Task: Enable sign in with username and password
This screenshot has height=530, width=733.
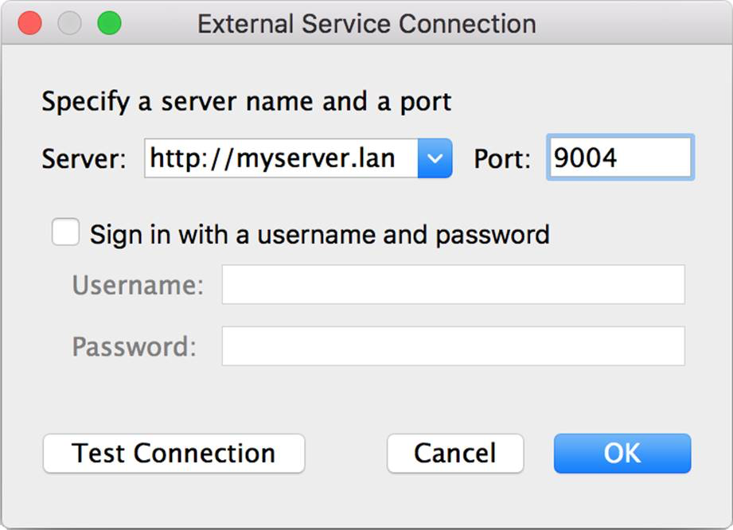Action: click(x=65, y=232)
